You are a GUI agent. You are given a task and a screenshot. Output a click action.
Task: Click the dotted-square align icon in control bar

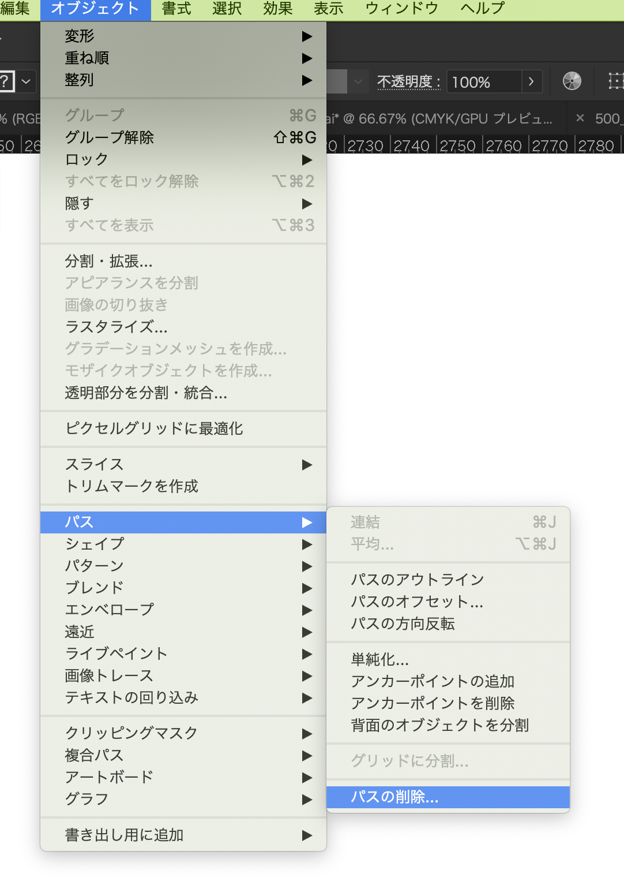click(x=616, y=81)
